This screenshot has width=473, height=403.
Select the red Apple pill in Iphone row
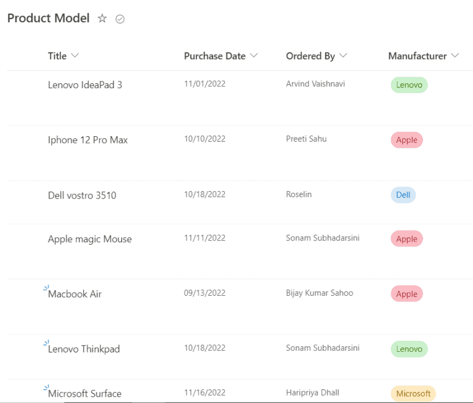407,140
